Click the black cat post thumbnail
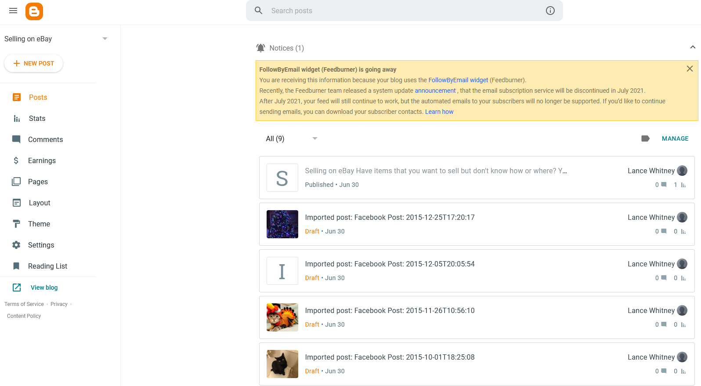701x386 pixels. pyautogui.click(x=282, y=364)
